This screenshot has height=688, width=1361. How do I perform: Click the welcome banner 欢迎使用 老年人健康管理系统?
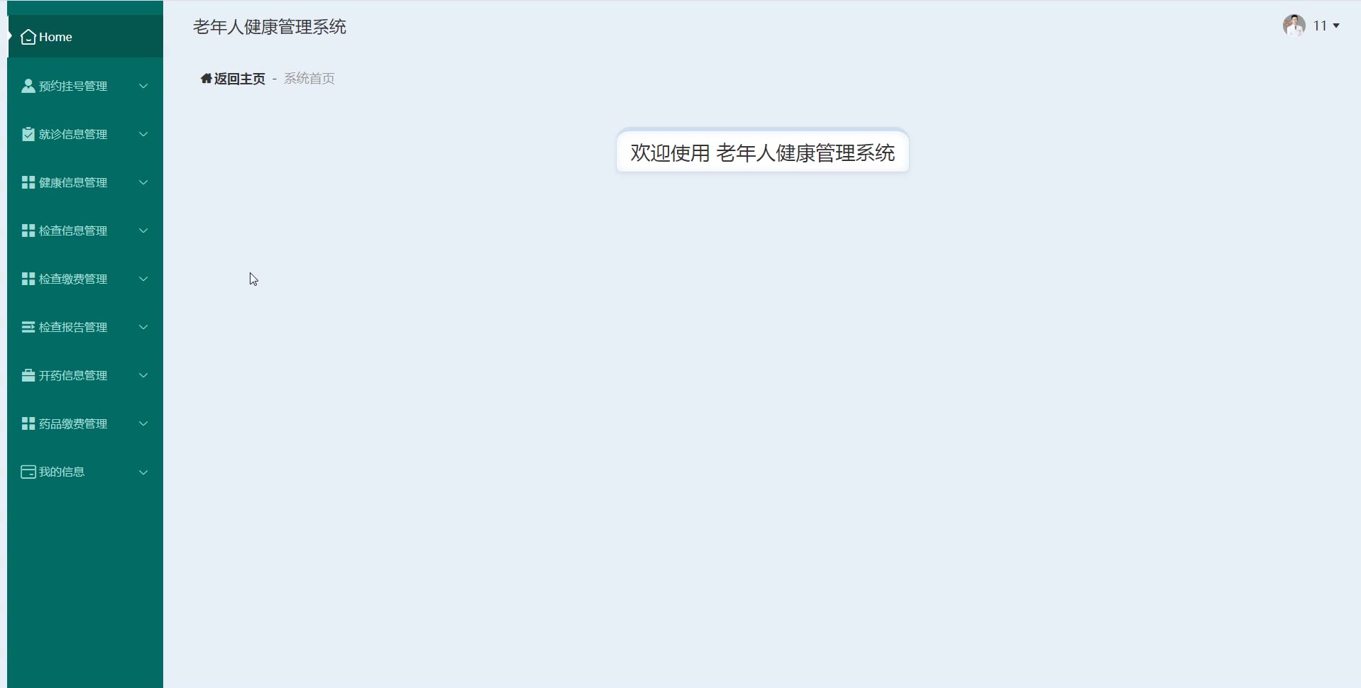(x=763, y=152)
